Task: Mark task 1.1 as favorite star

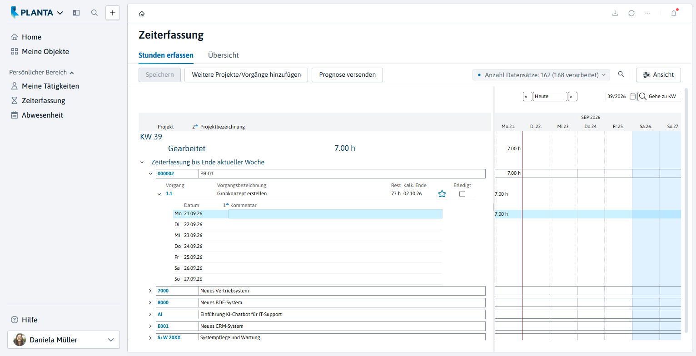Action: click(x=442, y=194)
